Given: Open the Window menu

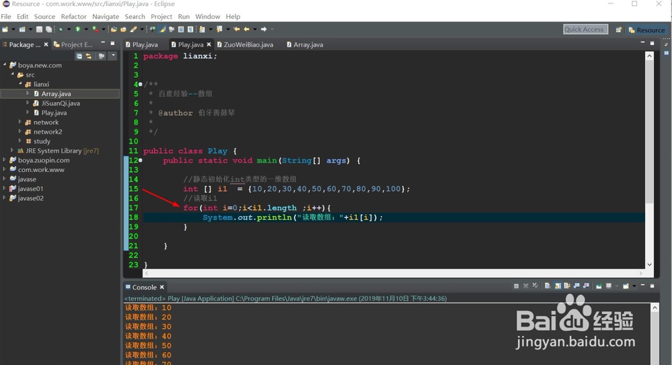Looking at the screenshot, I should tap(208, 16).
